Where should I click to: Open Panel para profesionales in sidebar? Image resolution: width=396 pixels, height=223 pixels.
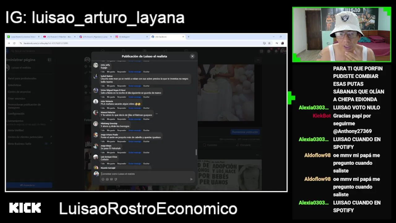(22, 79)
